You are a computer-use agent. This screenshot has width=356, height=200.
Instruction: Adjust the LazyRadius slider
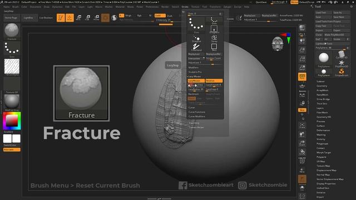pos(196,89)
